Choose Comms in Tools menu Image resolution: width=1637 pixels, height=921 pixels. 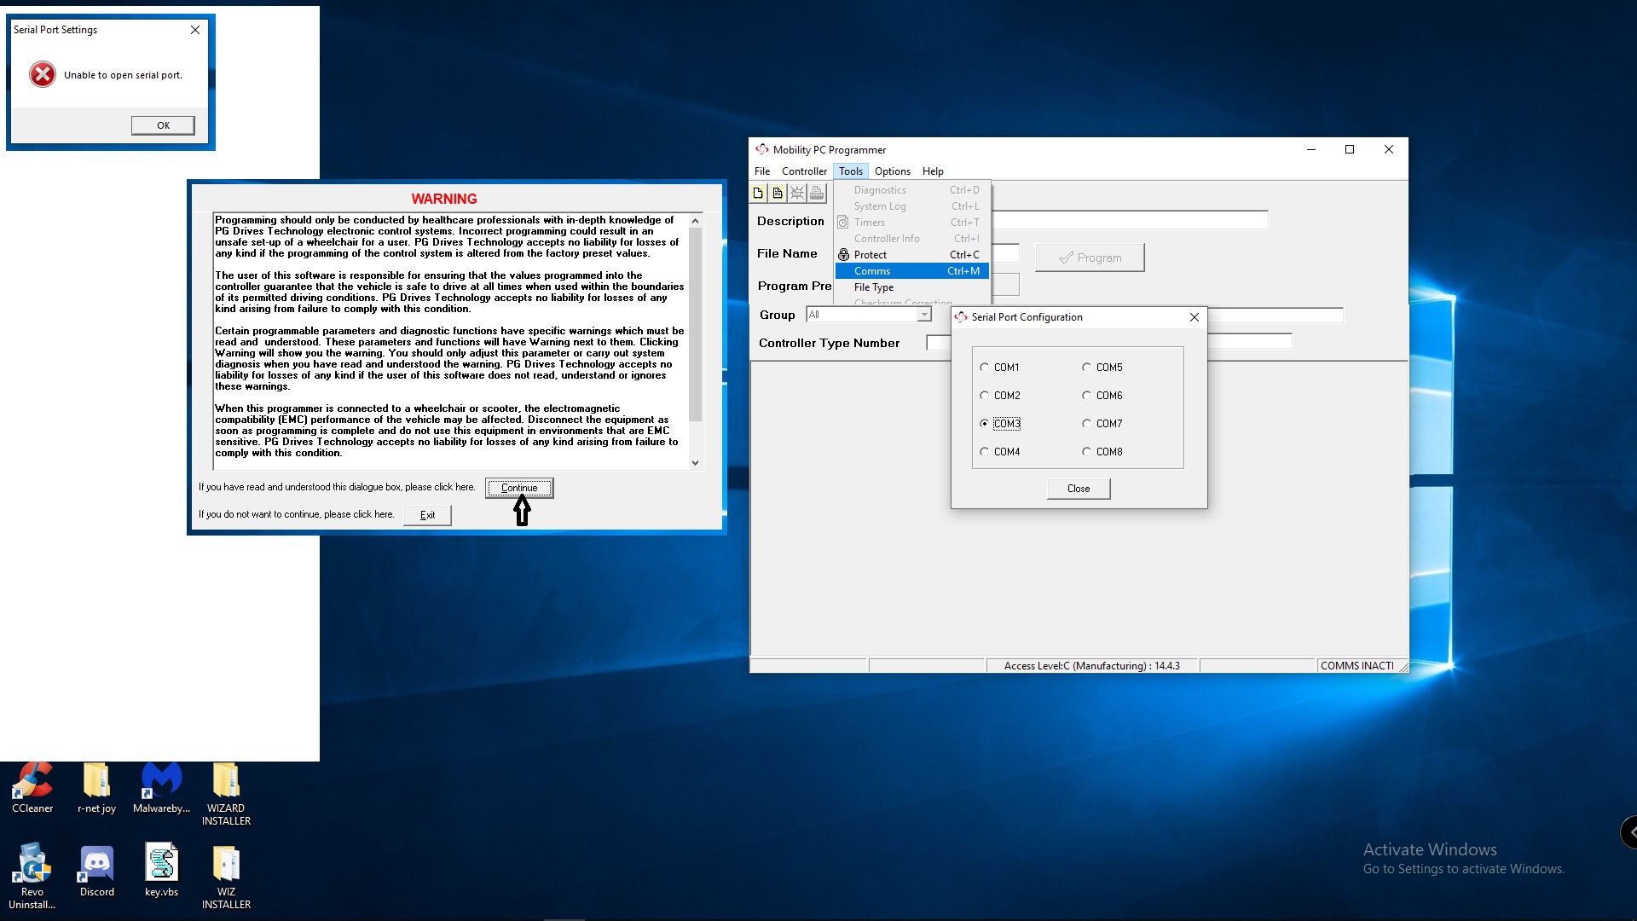(872, 271)
